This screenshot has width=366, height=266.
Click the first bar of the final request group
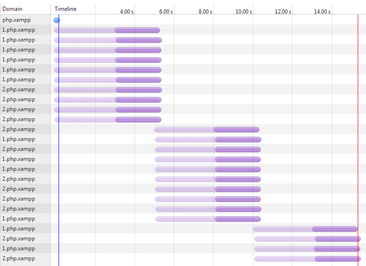point(306,229)
